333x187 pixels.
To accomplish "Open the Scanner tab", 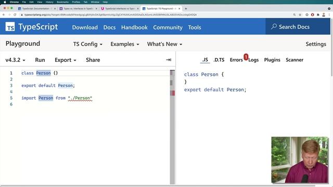I will 294,60.
